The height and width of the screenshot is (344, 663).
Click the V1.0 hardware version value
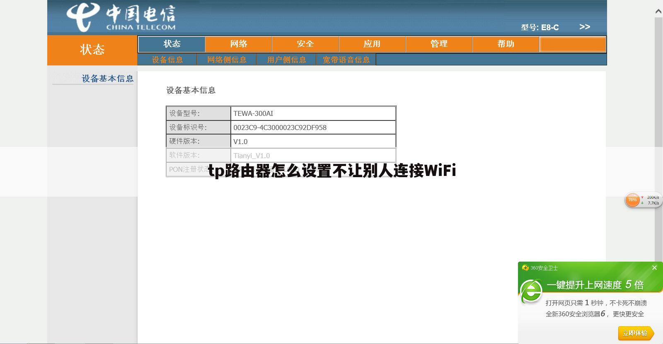click(x=240, y=142)
